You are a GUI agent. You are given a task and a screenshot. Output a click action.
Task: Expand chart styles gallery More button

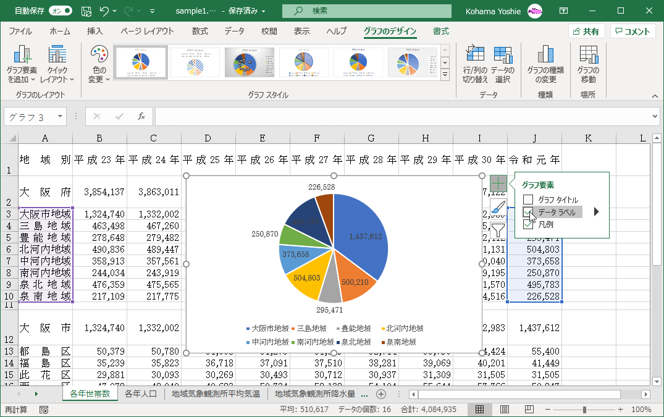point(445,75)
